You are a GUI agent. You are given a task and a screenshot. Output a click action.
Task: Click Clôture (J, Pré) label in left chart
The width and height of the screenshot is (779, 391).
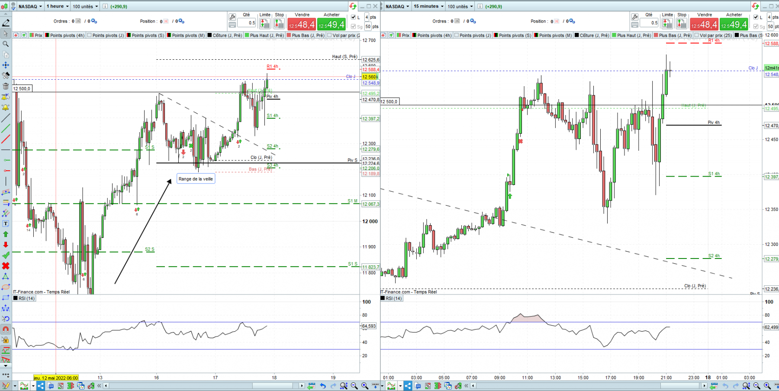(224, 36)
